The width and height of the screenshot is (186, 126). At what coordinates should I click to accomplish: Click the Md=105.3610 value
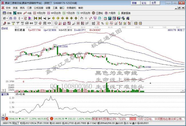point(65,30)
